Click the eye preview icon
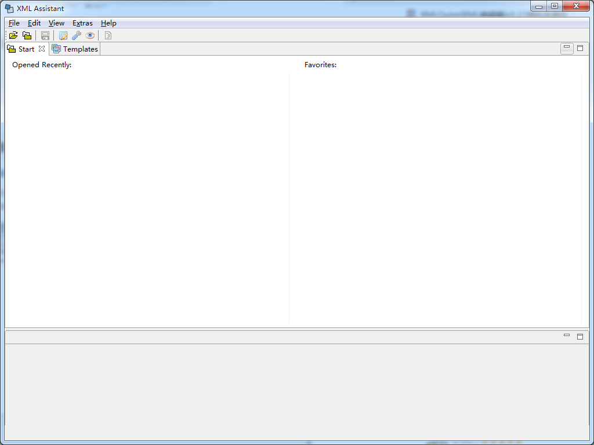 point(90,35)
